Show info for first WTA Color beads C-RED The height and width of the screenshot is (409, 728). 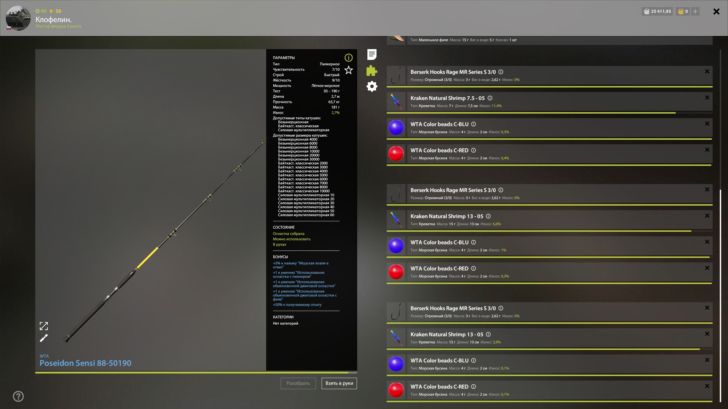[473, 150]
